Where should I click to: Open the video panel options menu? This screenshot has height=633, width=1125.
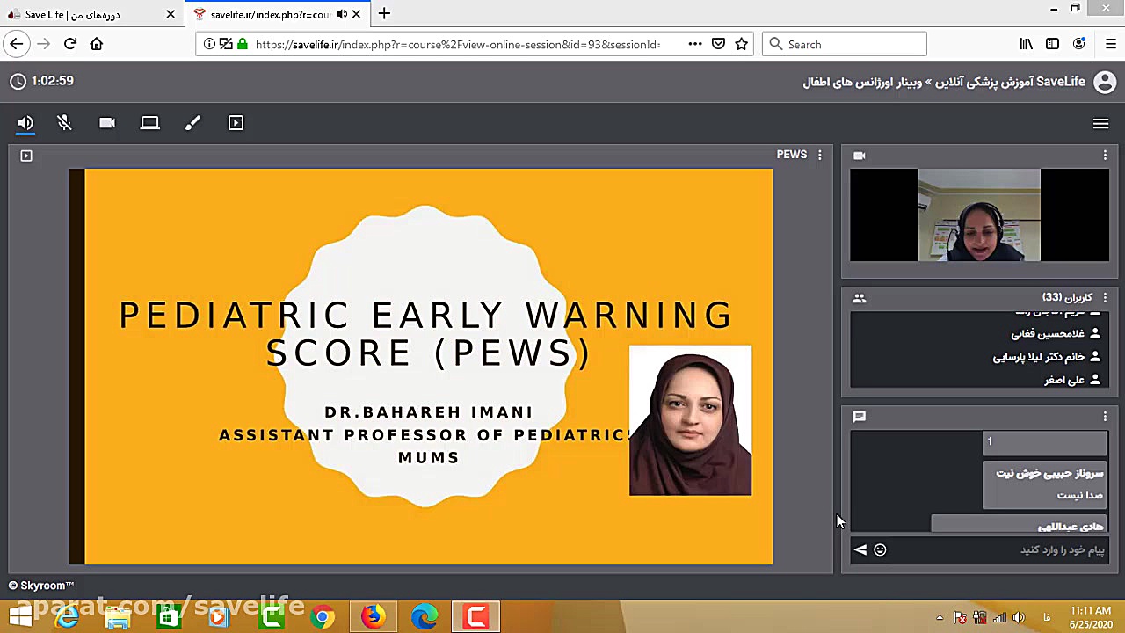(x=1105, y=155)
